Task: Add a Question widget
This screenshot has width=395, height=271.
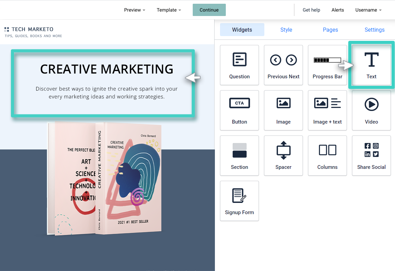Action: pos(239,65)
